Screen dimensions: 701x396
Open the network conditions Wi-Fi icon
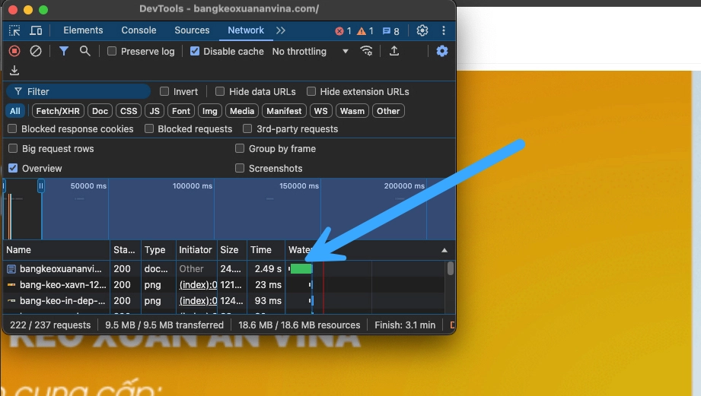click(366, 51)
